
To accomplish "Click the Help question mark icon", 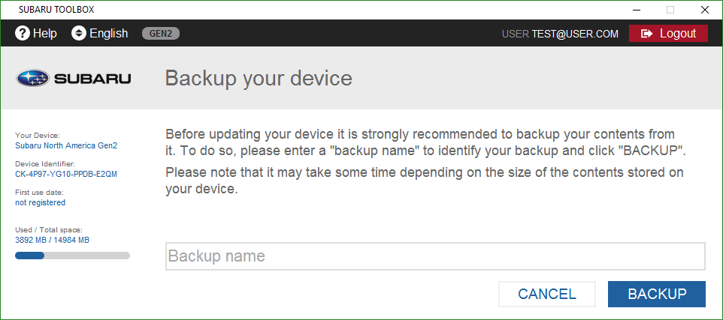I will [22, 33].
